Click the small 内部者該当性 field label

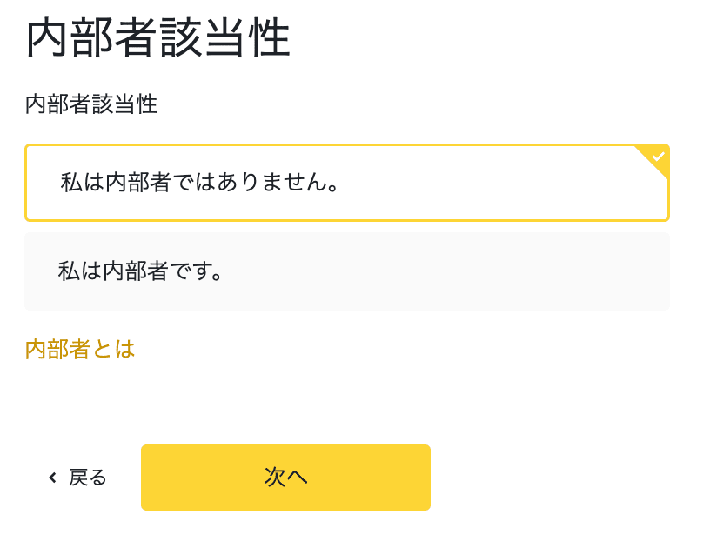91,104
